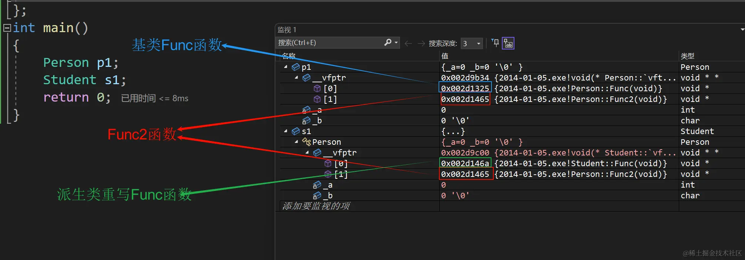745x260 pixels.
Task: Collapse the s1 tree node
Action: click(286, 131)
